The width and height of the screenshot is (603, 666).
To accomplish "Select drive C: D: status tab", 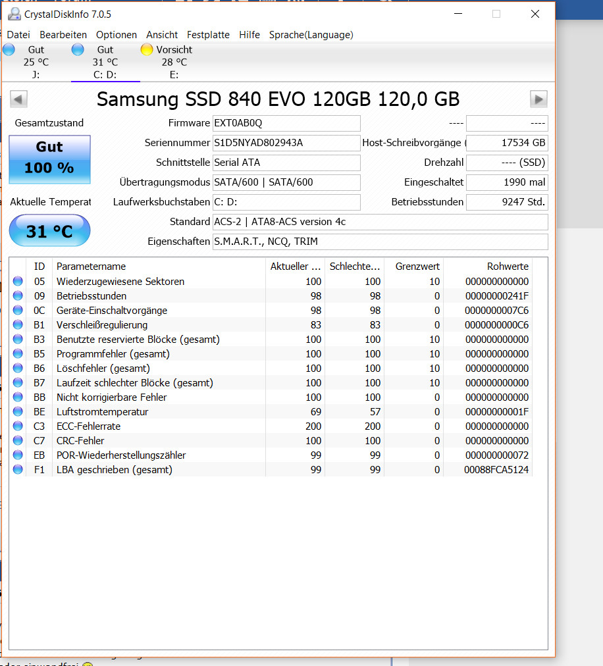I will pyautogui.click(x=105, y=62).
